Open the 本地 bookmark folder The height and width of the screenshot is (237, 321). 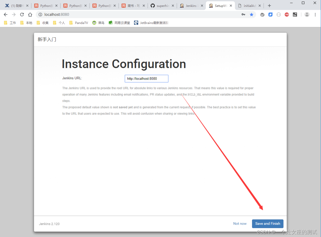pyautogui.click(x=26, y=23)
